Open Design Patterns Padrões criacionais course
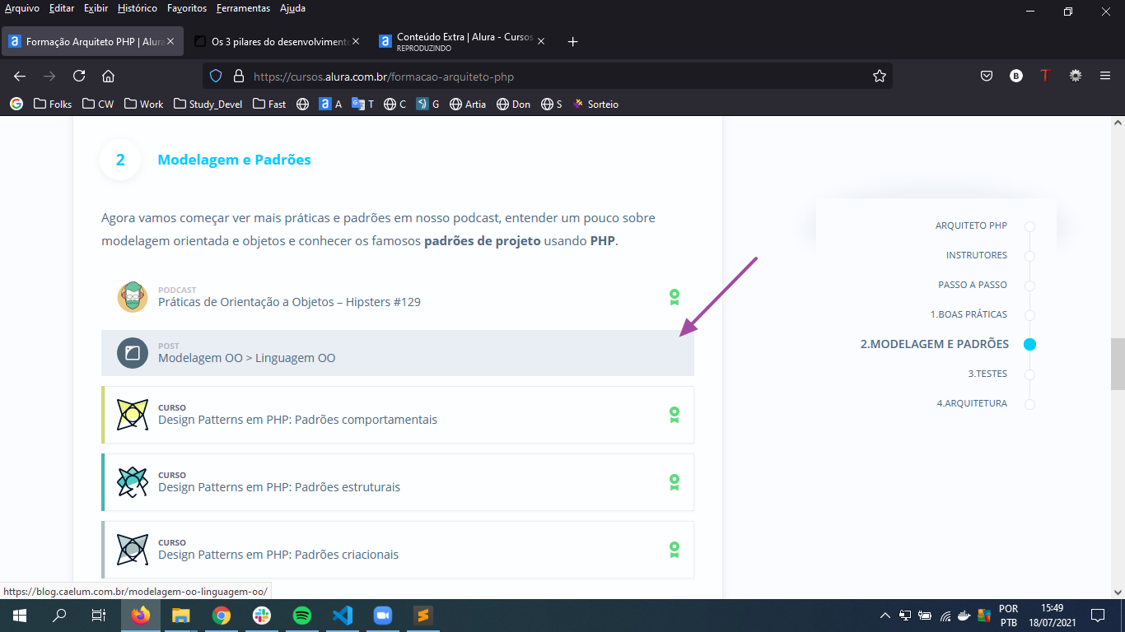Image resolution: width=1125 pixels, height=632 pixels. tap(398, 550)
